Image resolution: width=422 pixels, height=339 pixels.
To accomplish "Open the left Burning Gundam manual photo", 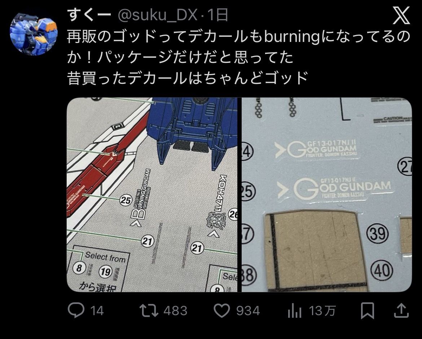I will (152, 194).
